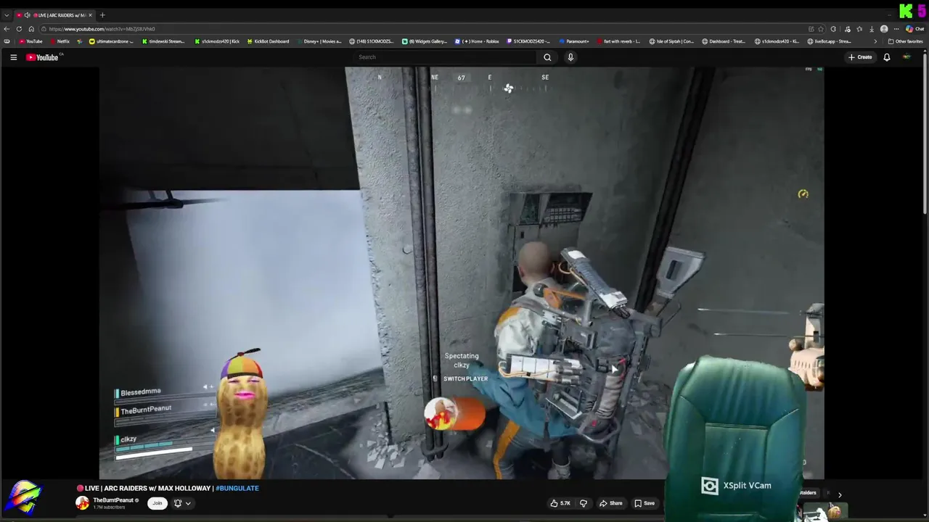
Task: Open the Widgets Gallery bookmark
Action: point(425,41)
